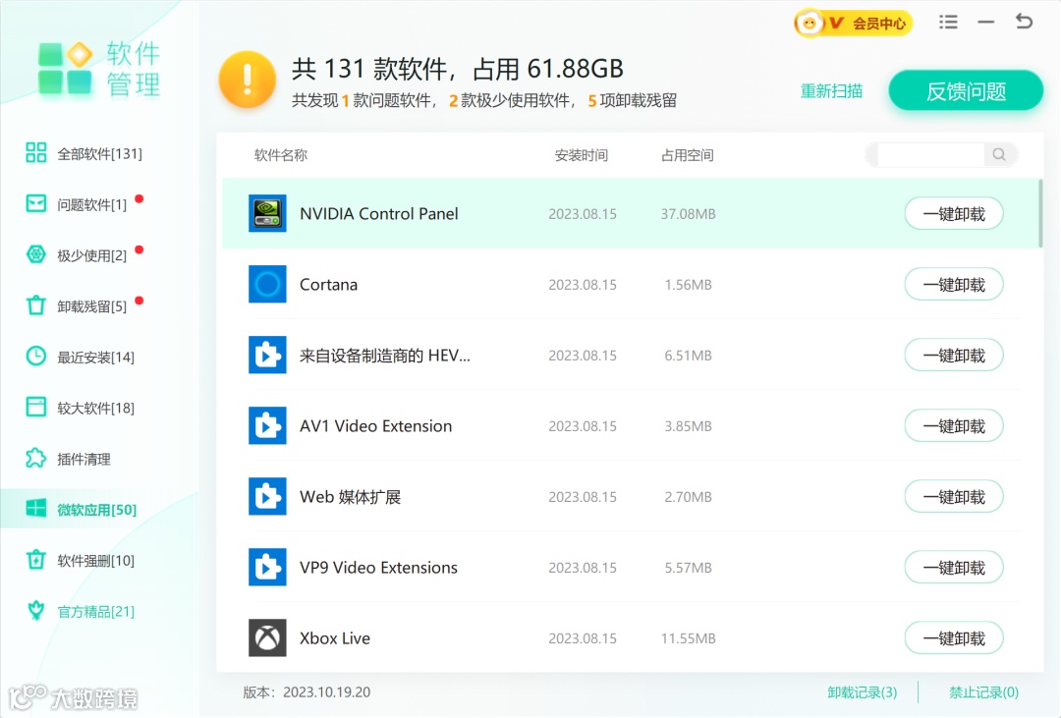Open the 卸载记录(3) link
1061x718 pixels.
863,692
